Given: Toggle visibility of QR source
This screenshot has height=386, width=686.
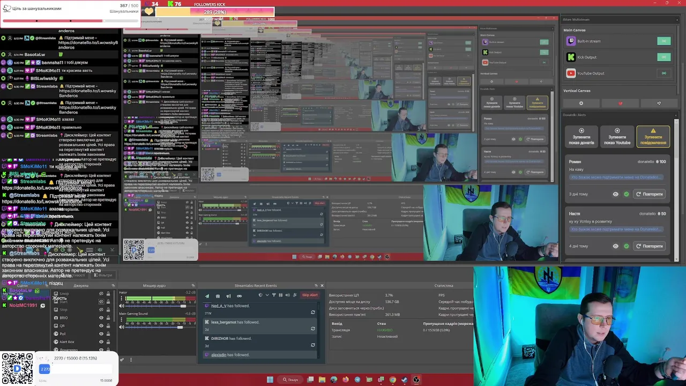Looking at the screenshot, I should click(x=101, y=326).
